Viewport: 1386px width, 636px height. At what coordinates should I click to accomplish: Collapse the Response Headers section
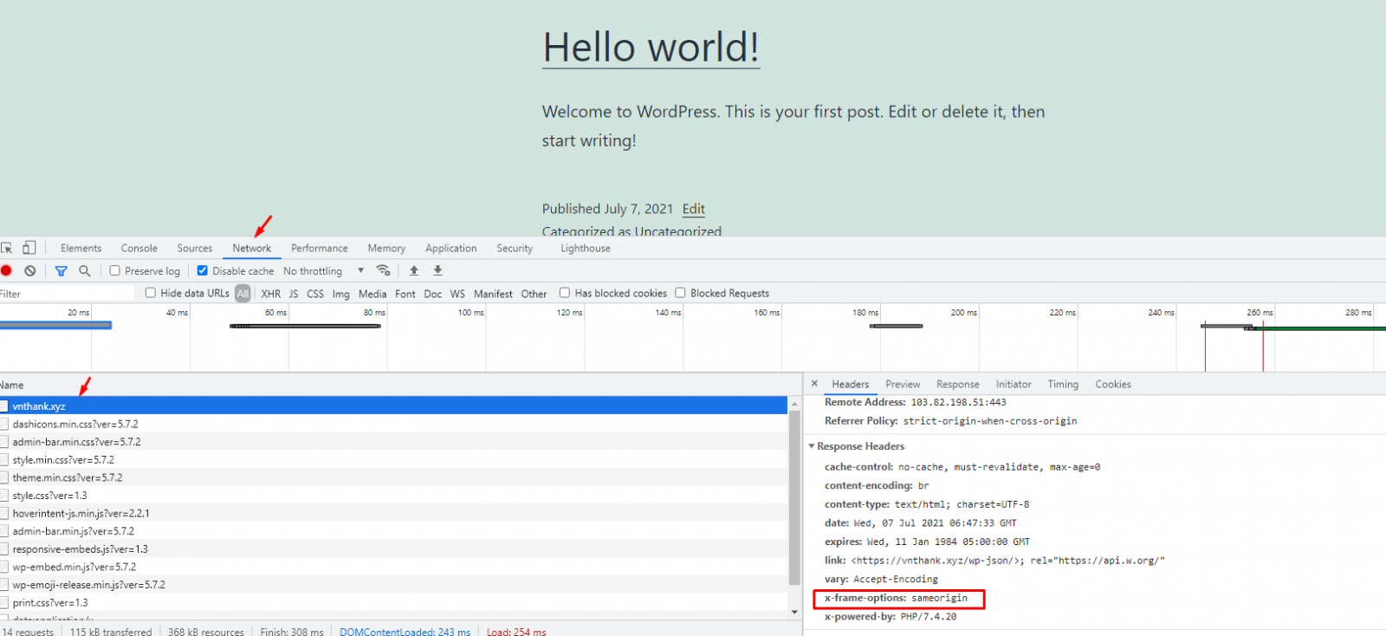812,446
